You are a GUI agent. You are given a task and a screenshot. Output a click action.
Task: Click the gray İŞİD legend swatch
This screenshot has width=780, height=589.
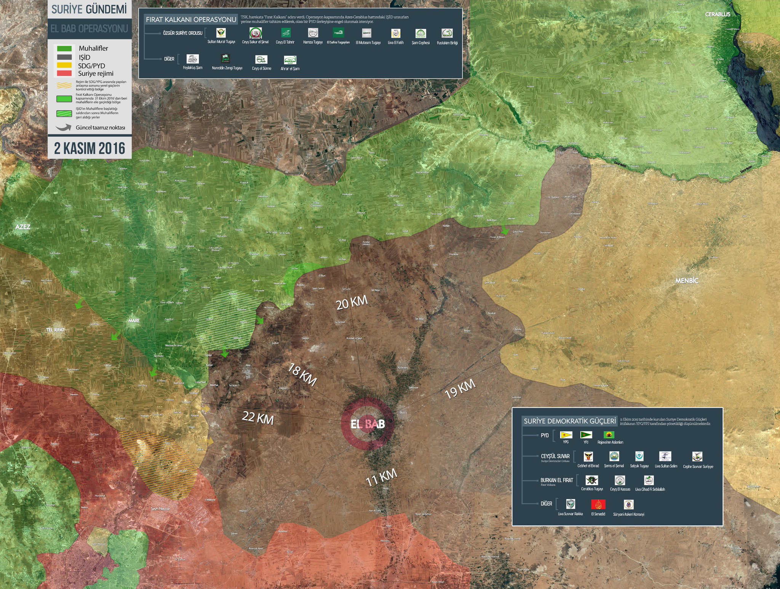pos(64,57)
